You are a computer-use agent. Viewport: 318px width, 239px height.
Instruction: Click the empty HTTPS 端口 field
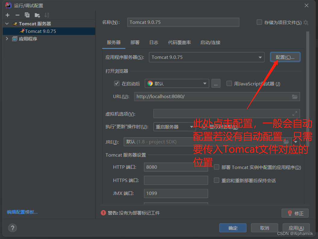(176, 180)
